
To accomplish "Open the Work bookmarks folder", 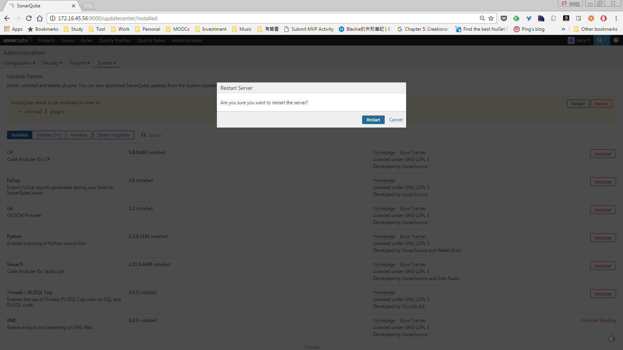I will 120,29.
